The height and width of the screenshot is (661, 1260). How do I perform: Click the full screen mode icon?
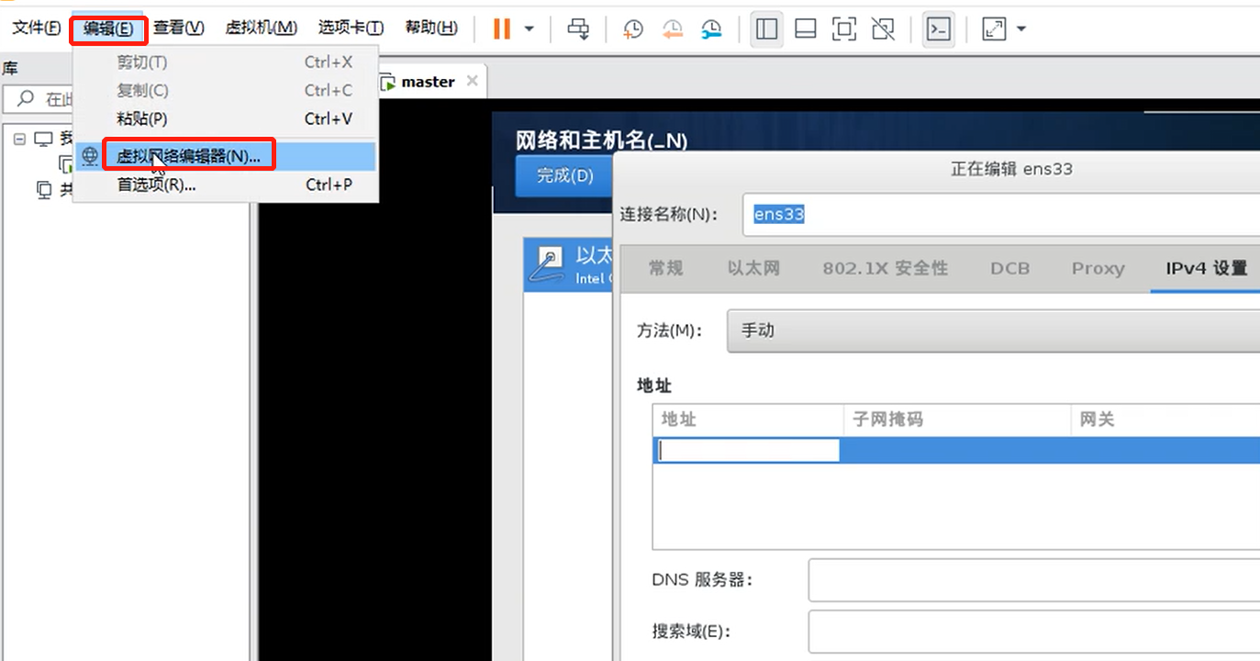[x=844, y=28]
